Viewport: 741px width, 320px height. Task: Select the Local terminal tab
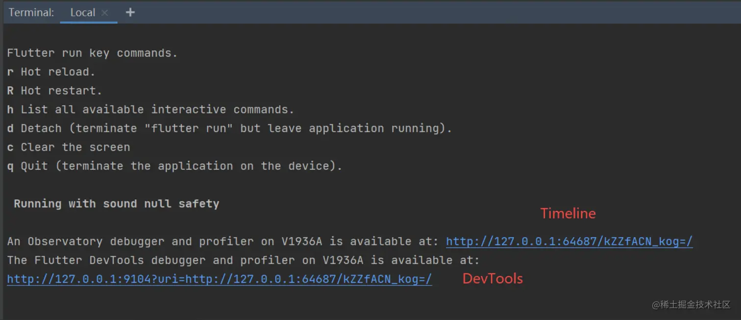[x=82, y=13]
